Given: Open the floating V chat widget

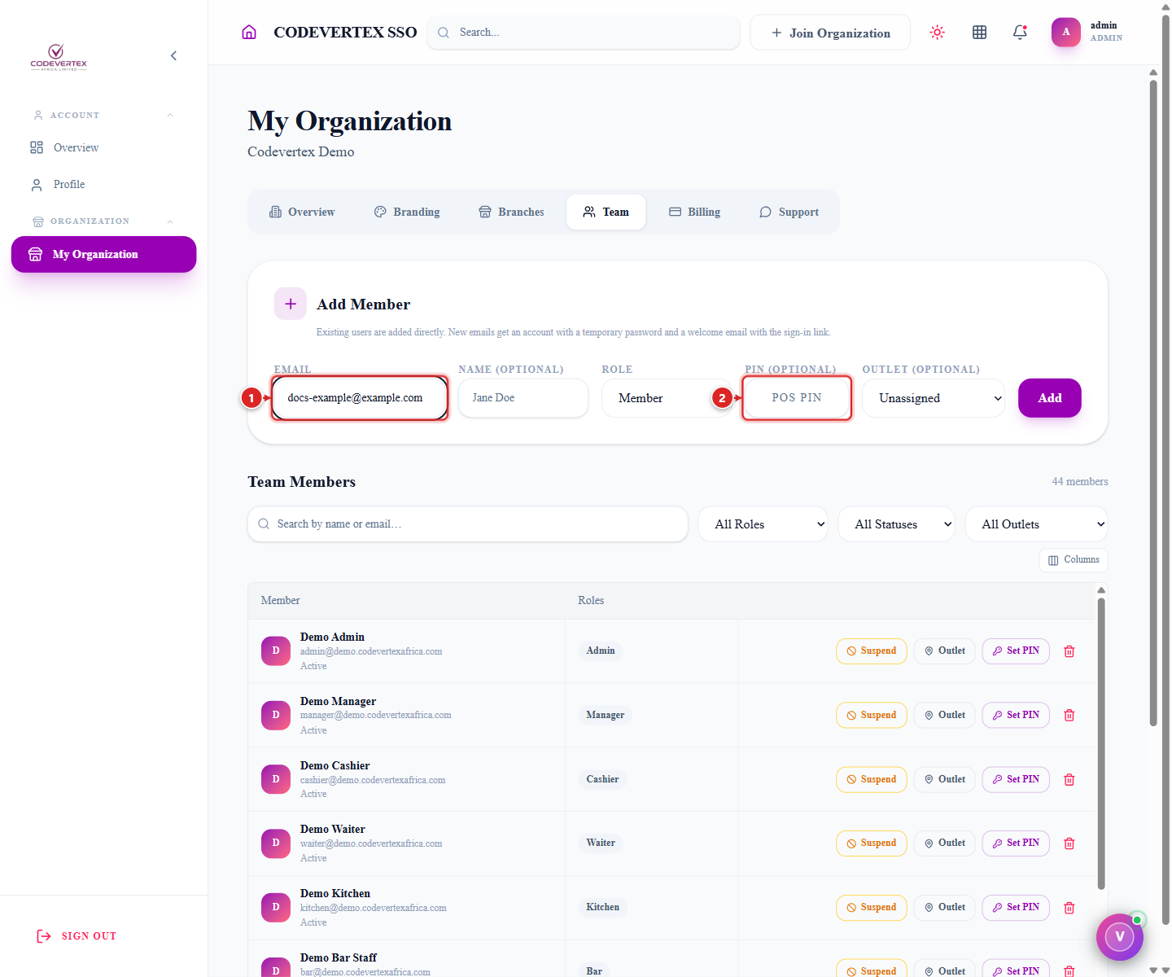Looking at the screenshot, I should (1119, 936).
